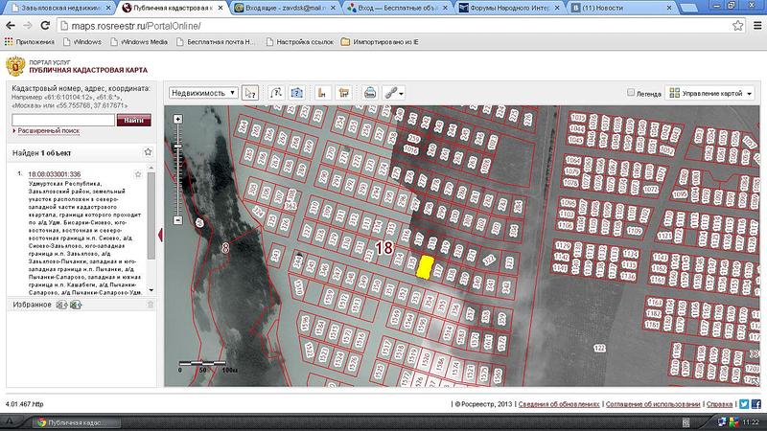Add all found objects to favorites
The width and height of the screenshot is (767, 431).
pyautogui.click(x=148, y=152)
